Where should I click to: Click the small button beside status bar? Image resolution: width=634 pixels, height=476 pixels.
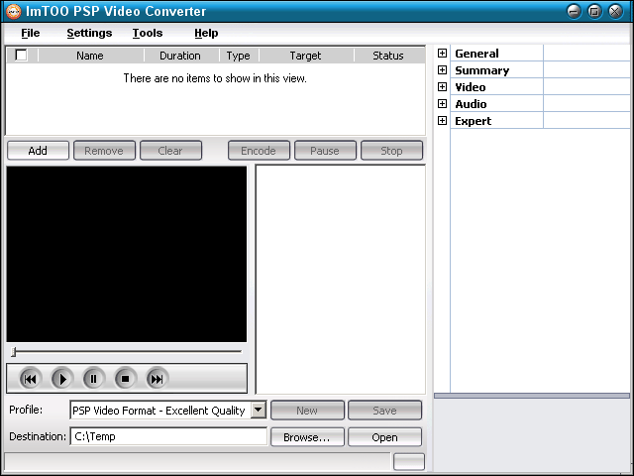[409, 461]
